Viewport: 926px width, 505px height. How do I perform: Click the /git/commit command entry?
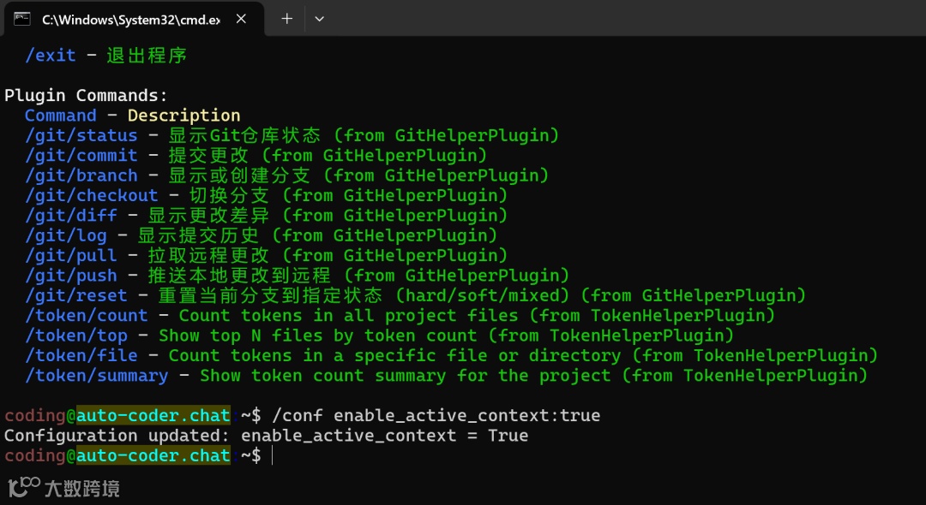coord(81,155)
